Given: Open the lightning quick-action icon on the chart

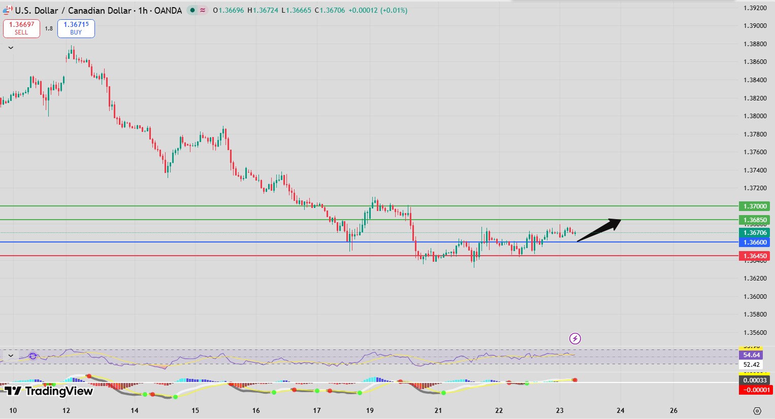Looking at the screenshot, I should point(574,338).
